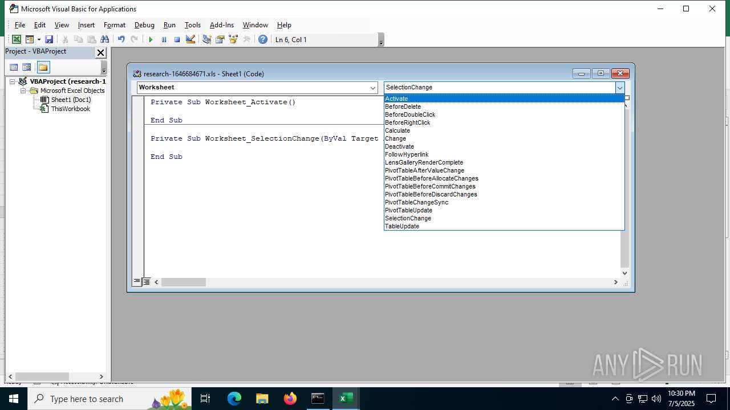Image resolution: width=730 pixels, height=410 pixels.
Task: Click the Insert UserForm toolbar icon
Action: click(x=29, y=39)
